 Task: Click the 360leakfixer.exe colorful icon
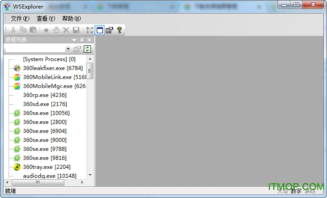pos(17,68)
